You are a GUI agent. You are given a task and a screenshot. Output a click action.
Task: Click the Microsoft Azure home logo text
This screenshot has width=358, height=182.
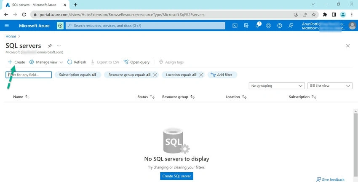[x=34, y=26]
